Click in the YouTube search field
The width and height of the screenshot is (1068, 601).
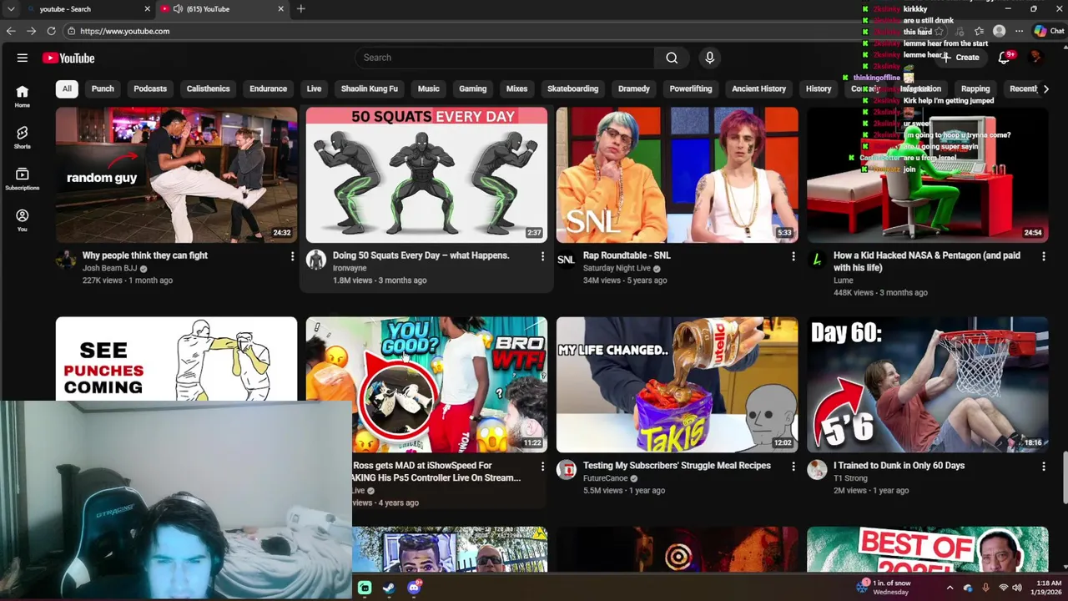[505, 58]
